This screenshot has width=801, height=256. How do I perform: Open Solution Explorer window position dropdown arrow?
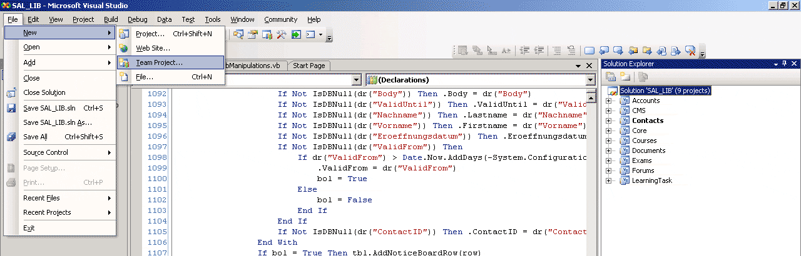pyautogui.click(x=776, y=64)
